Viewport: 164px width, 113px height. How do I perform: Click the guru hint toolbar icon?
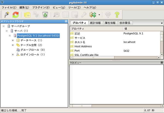[108, 15]
